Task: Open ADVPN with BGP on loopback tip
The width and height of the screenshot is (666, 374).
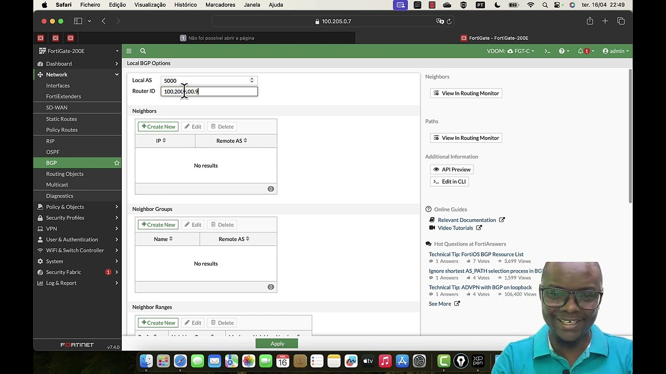Action: pos(480,287)
